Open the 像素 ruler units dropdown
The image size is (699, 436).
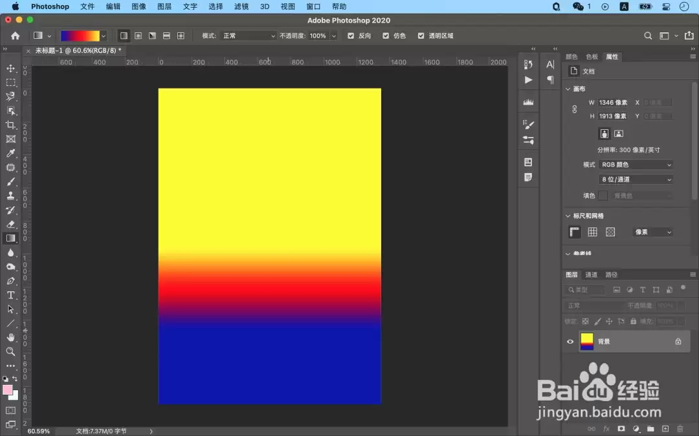tap(652, 232)
